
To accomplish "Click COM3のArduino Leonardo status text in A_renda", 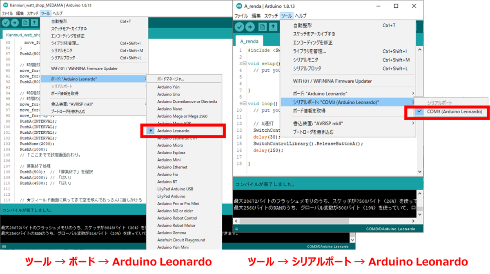I will point(390,229).
